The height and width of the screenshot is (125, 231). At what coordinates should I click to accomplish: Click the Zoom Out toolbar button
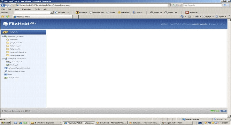(171, 12)
